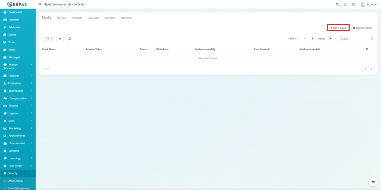This screenshot has width=381, height=190.
Task: Open the notifications bell icon
Action: pos(345,4)
